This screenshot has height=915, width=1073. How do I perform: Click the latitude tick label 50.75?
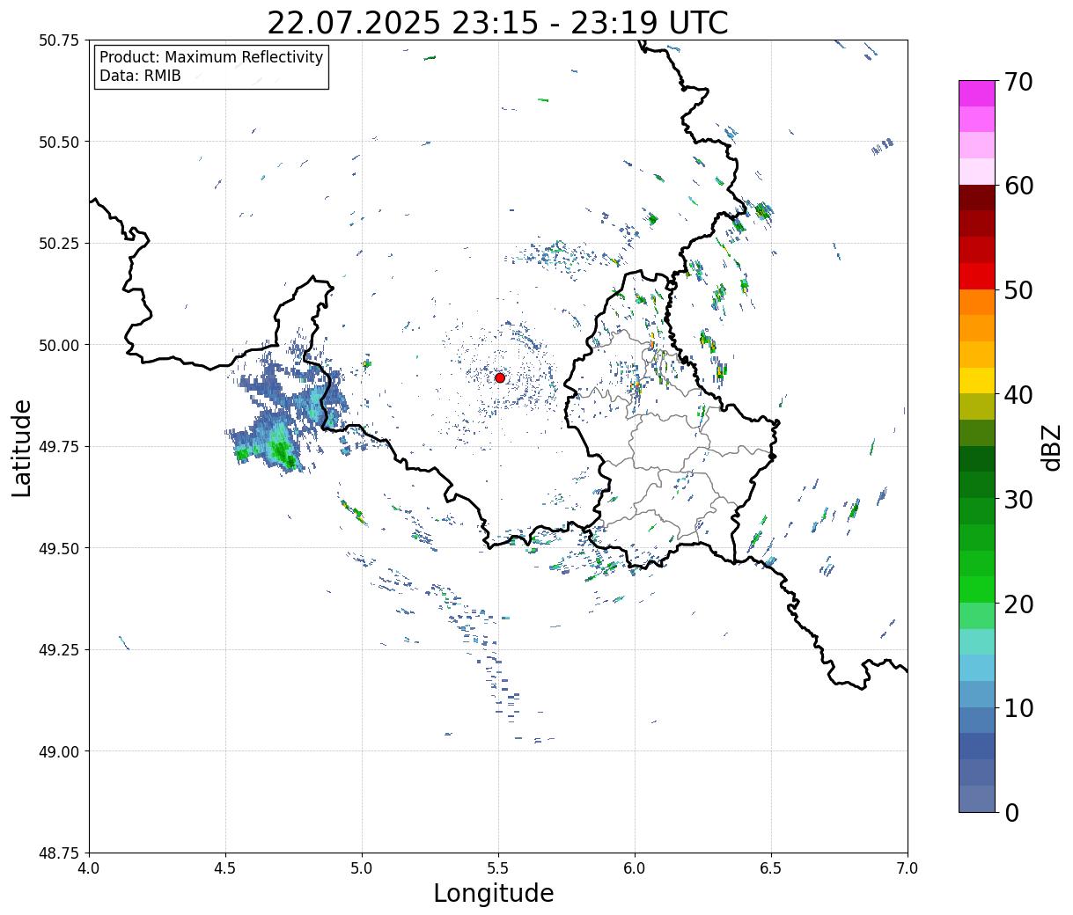coord(59,40)
